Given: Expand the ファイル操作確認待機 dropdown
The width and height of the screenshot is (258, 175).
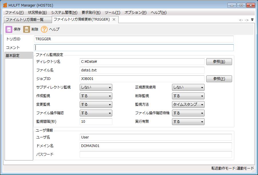Looking at the screenshot, I should (x=188, y=113).
